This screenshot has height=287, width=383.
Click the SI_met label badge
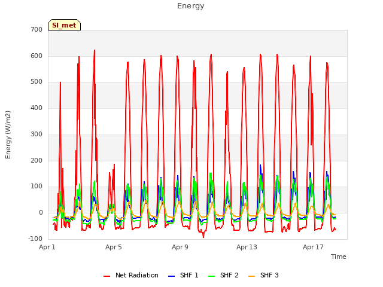click(x=64, y=25)
